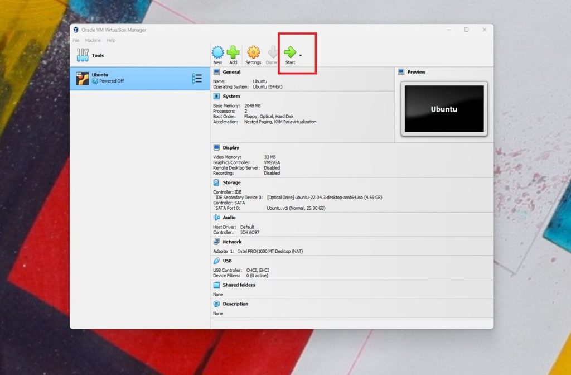571x375 pixels.
Task: Click the USB section icon
Action: (x=217, y=261)
